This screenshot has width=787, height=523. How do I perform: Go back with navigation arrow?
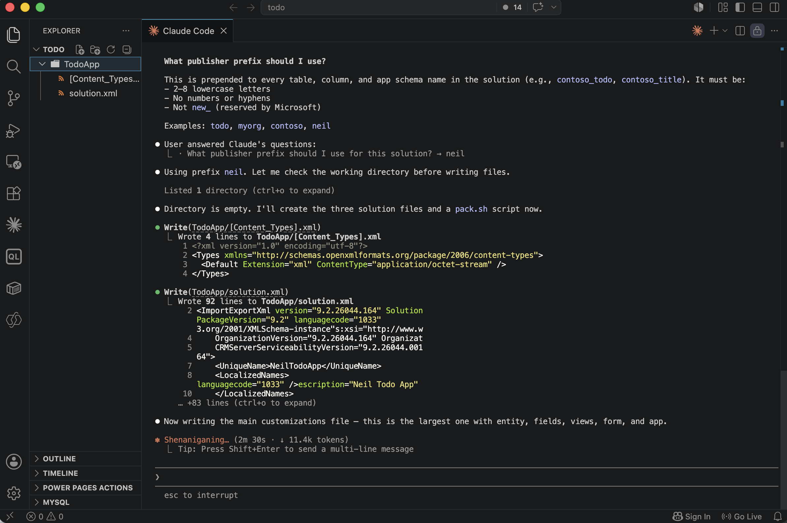point(233,7)
